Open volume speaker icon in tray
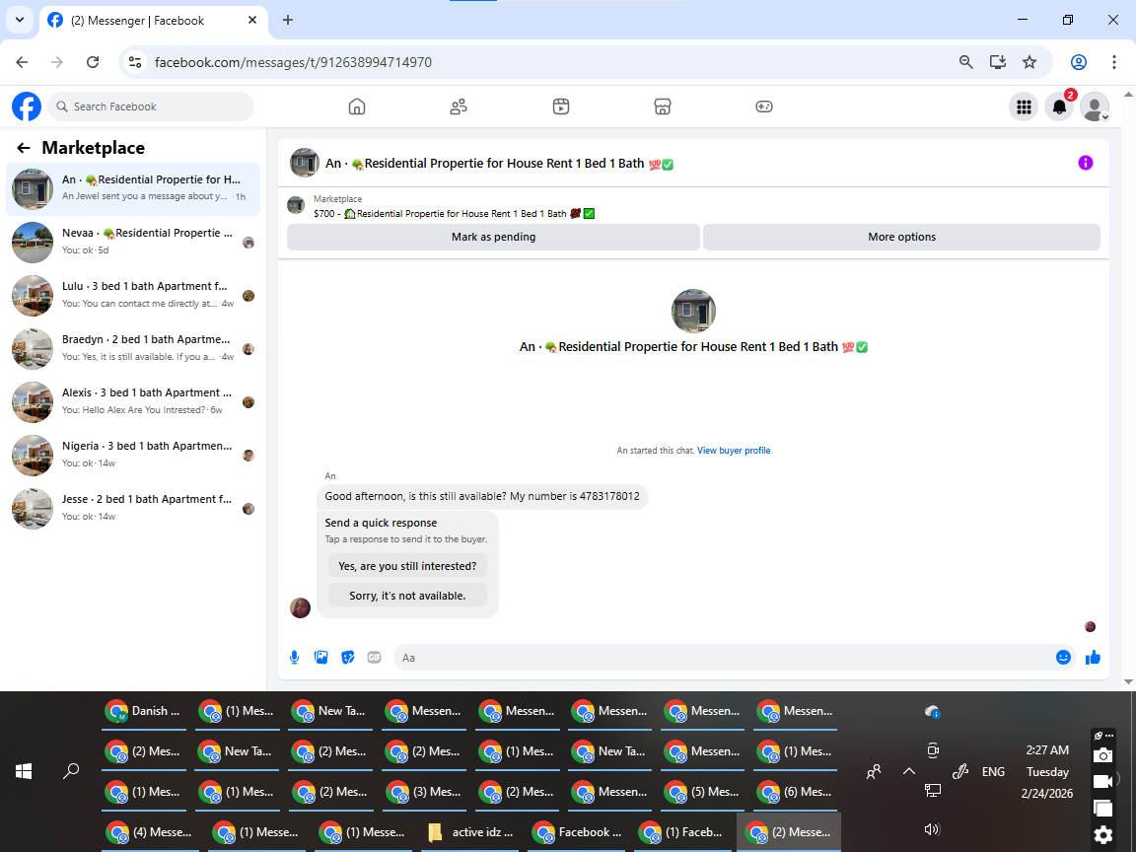1136x852 pixels. pyautogui.click(x=932, y=829)
